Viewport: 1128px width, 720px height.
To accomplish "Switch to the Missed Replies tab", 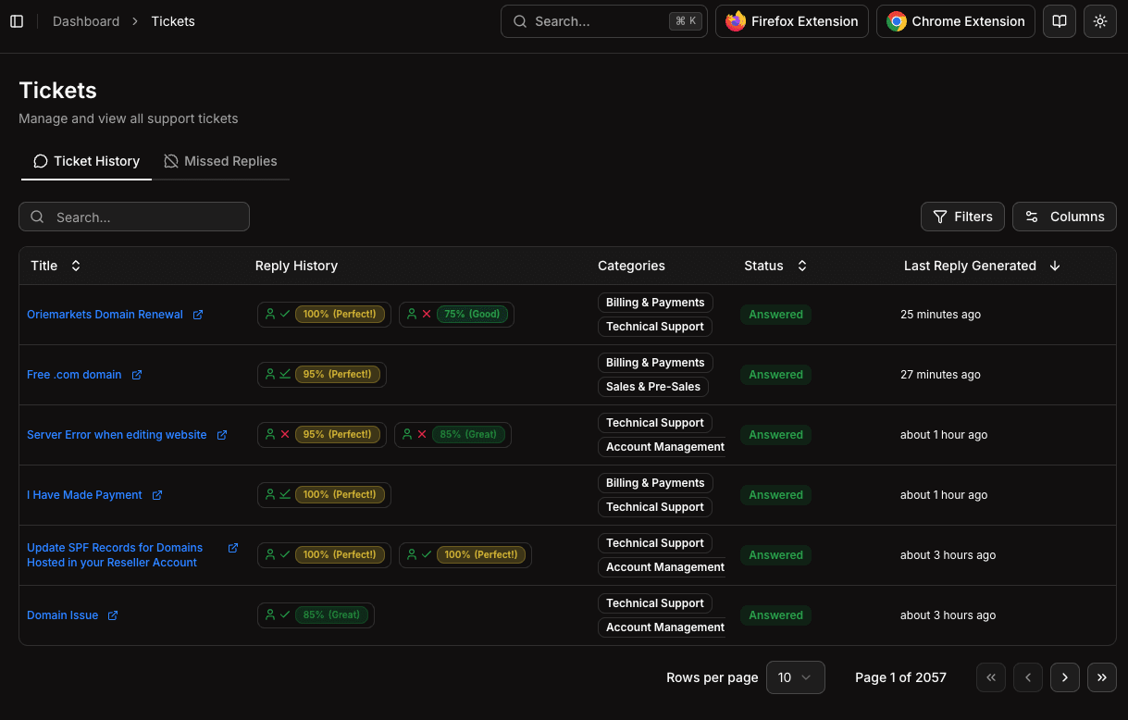I will pyautogui.click(x=220, y=161).
